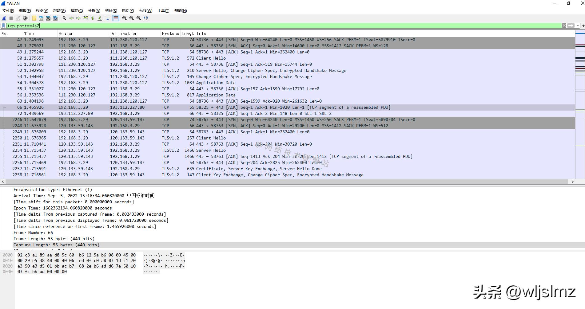Image resolution: width=585 pixels, height=309 pixels.
Task: Click the open capture file folder icon
Action: 34,18
